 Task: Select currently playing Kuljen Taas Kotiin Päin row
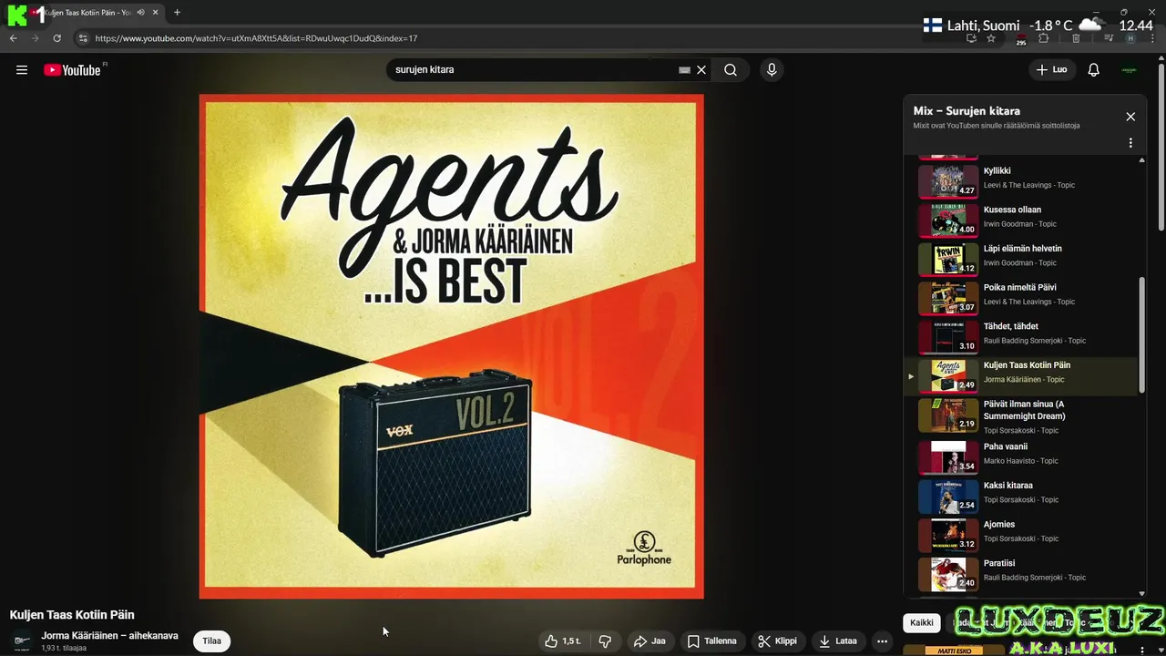point(1021,375)
